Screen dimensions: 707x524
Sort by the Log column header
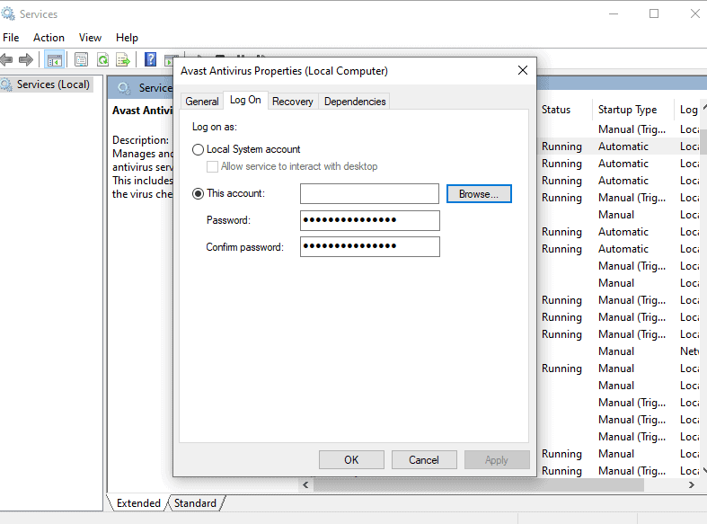688,110
